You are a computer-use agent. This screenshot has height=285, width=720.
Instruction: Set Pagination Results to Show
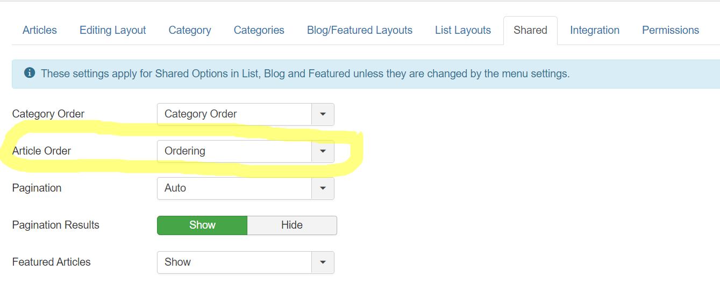[202, 225]
